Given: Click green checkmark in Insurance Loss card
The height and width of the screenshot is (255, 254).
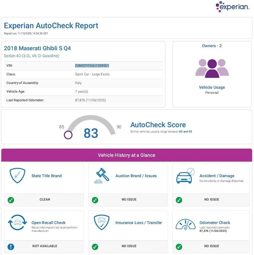Looking at the screenshot, I should (95, 247).
